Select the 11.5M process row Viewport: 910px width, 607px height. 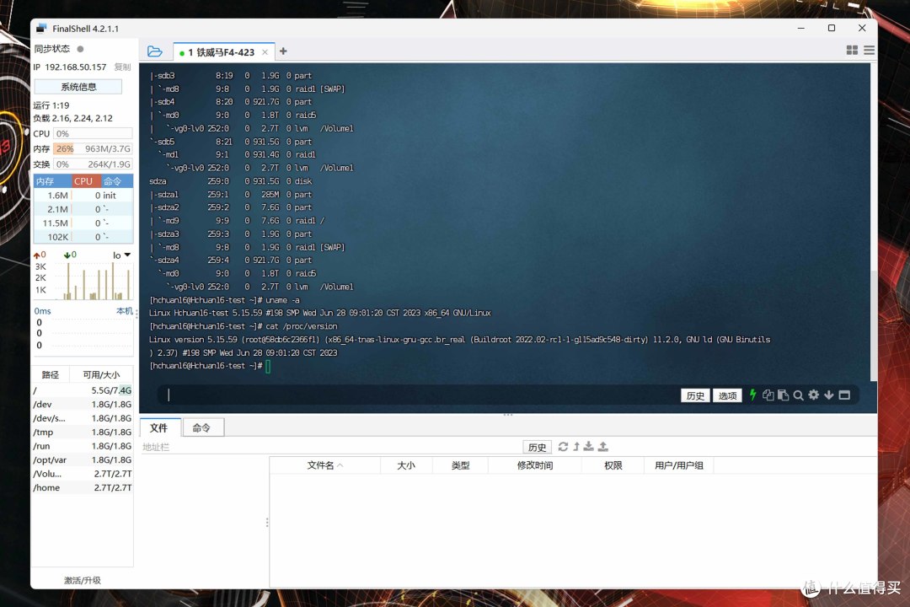(83, 223)
